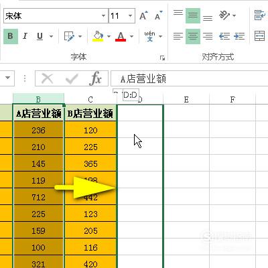Increase font size with large A
This screenshot has height=268, width=268.
click(x=143, y=15)
